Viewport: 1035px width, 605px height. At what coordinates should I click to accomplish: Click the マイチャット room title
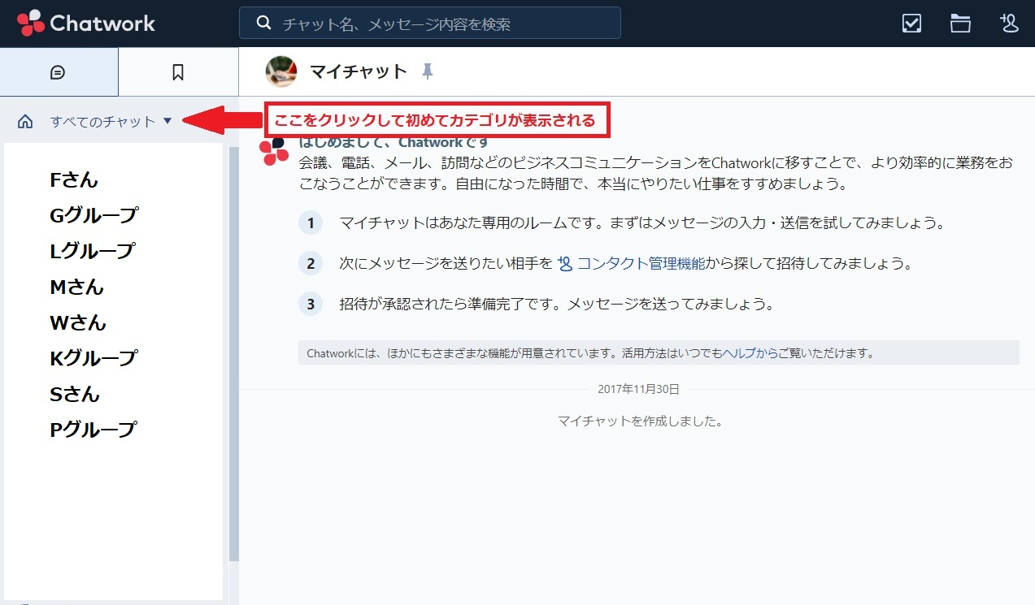coord(359,71)
